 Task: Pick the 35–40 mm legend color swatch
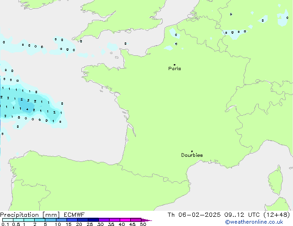(x=115, y=220)
